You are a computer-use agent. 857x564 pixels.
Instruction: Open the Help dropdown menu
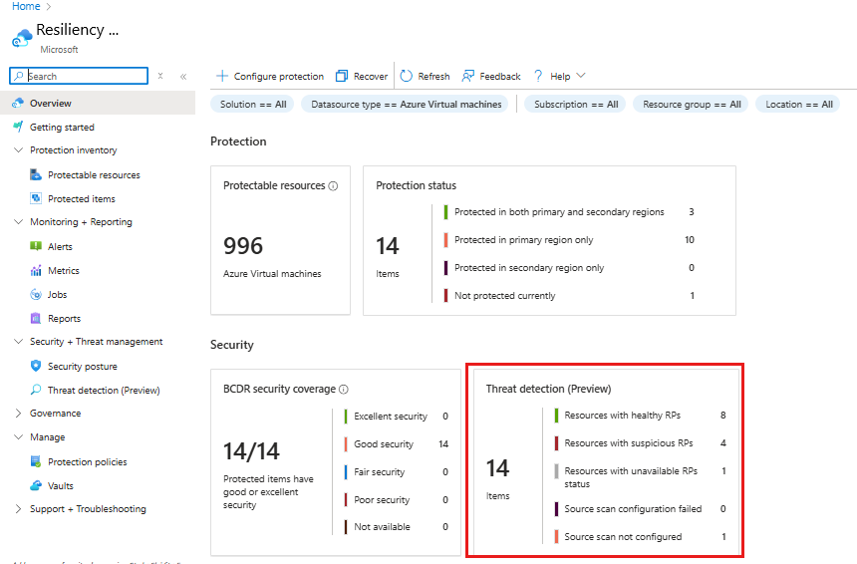[560, 76]
